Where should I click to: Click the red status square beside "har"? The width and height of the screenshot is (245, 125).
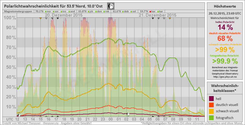pyautogui.click(x=150, y=11)
